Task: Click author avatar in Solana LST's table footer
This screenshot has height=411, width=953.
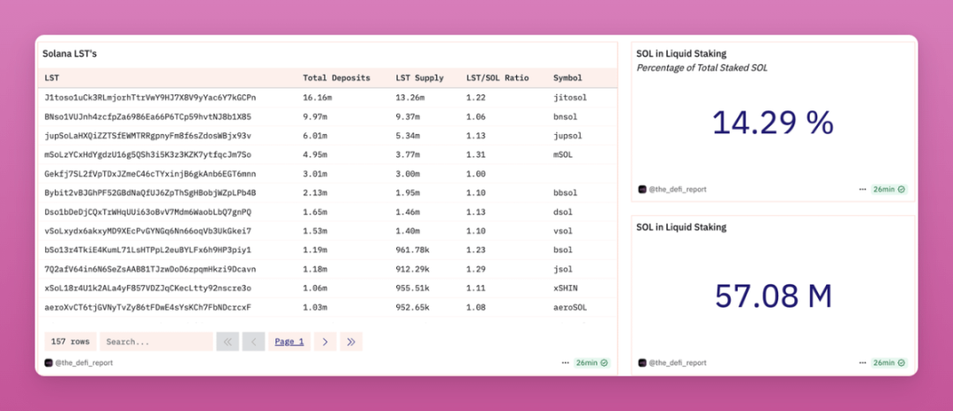Action: [x=49, y=362]
